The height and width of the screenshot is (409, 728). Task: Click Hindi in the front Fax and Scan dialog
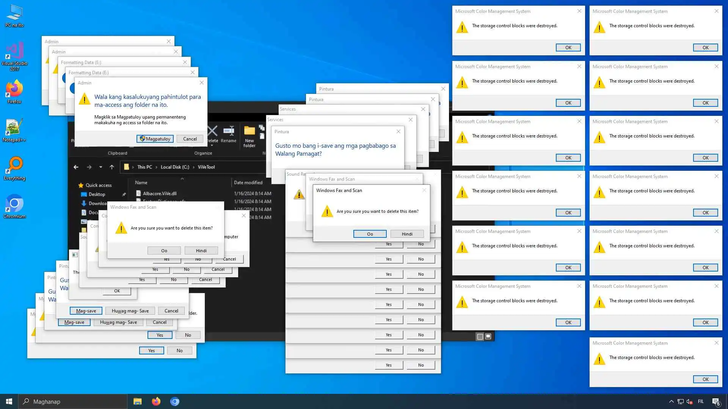(407, 234)
